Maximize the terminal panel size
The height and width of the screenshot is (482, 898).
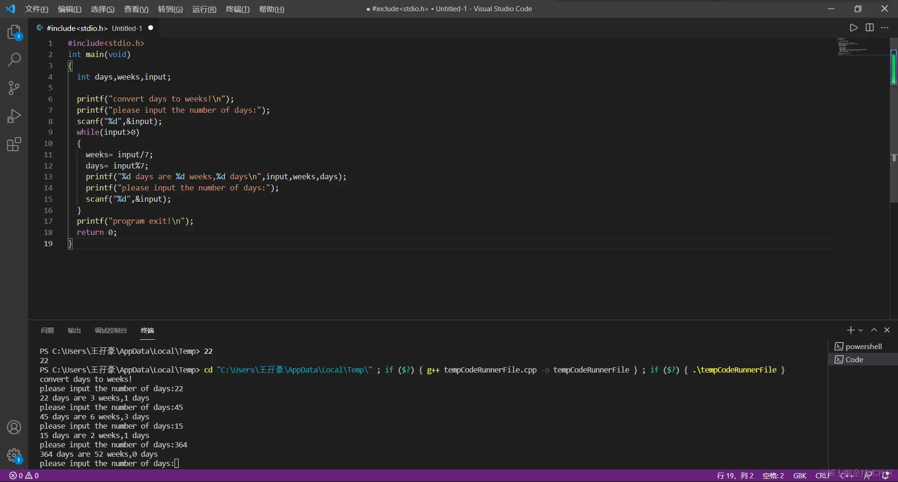(x=874, y=330)
